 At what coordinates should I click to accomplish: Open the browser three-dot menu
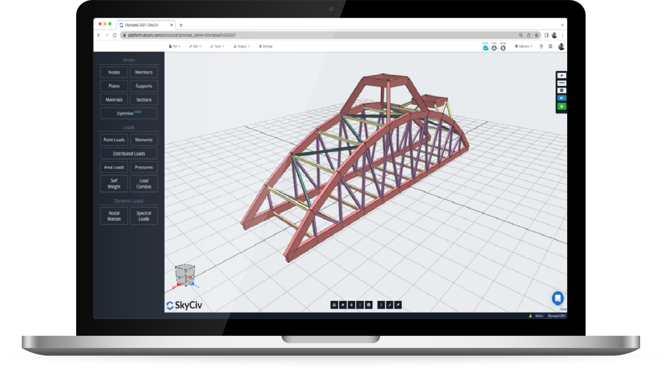click(x=562, y=34)
